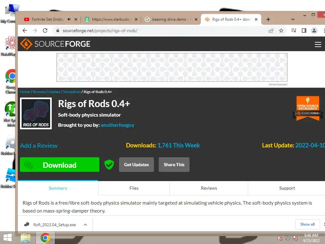Viewport: 325px width, 244px height.
Task: Click the Action Center flag tray icon
Action: tap(295, 238)
